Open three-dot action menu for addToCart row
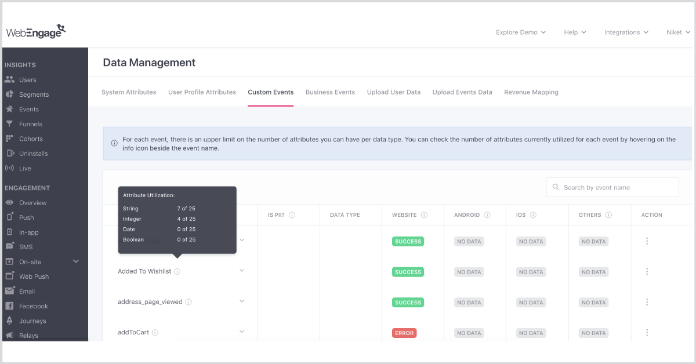The width and height of the screenshot is (696, 364). tap(647, 333)
